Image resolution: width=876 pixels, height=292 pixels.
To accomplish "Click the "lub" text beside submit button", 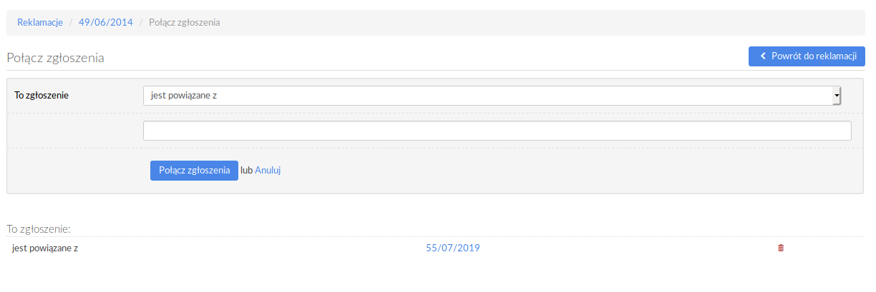I will tap(247, 171).
